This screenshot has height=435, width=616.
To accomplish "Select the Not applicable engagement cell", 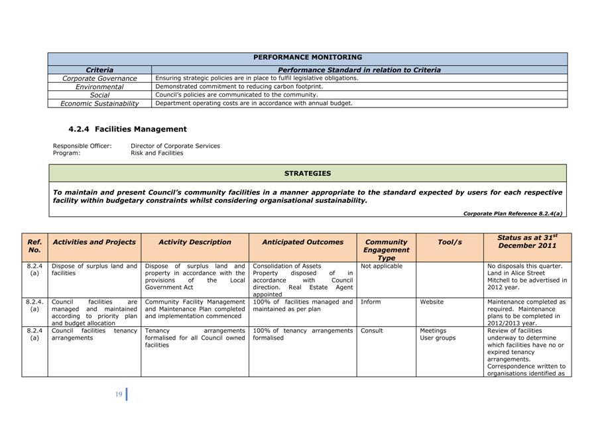I will 381,266.
